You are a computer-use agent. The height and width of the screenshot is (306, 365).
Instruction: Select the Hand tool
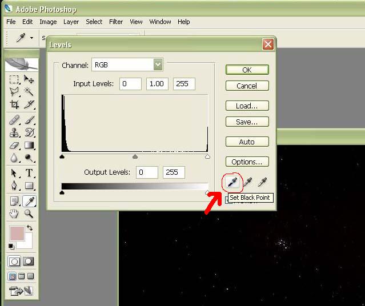14,214
